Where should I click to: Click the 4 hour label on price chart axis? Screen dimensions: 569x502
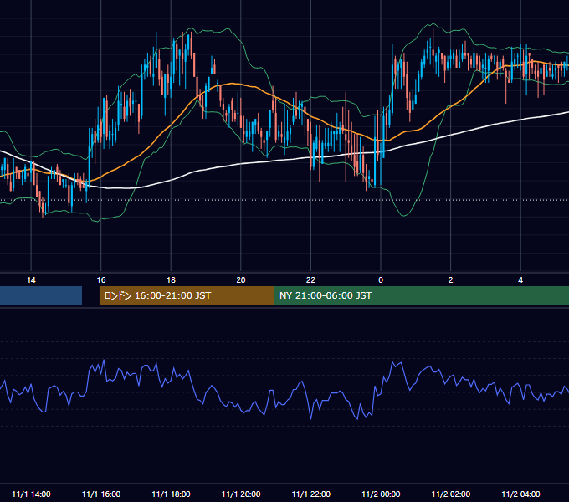click(x=520, y=280)
